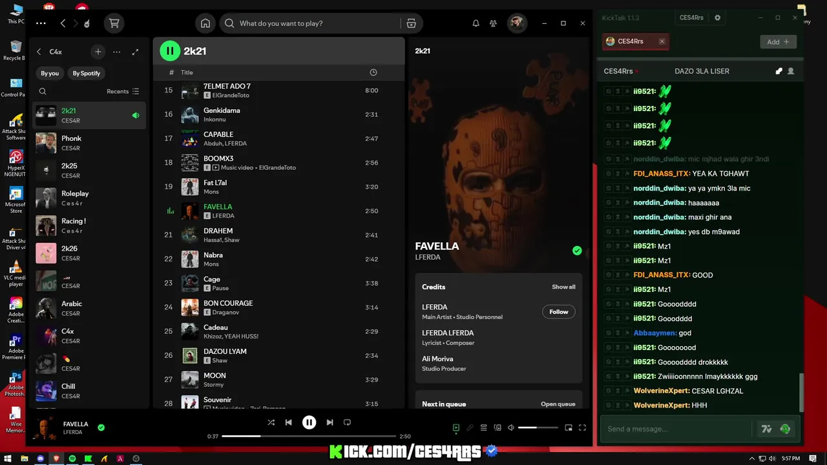Pause the 2k21 playlist header button
The image size is (827, 465).
[169, 50]
